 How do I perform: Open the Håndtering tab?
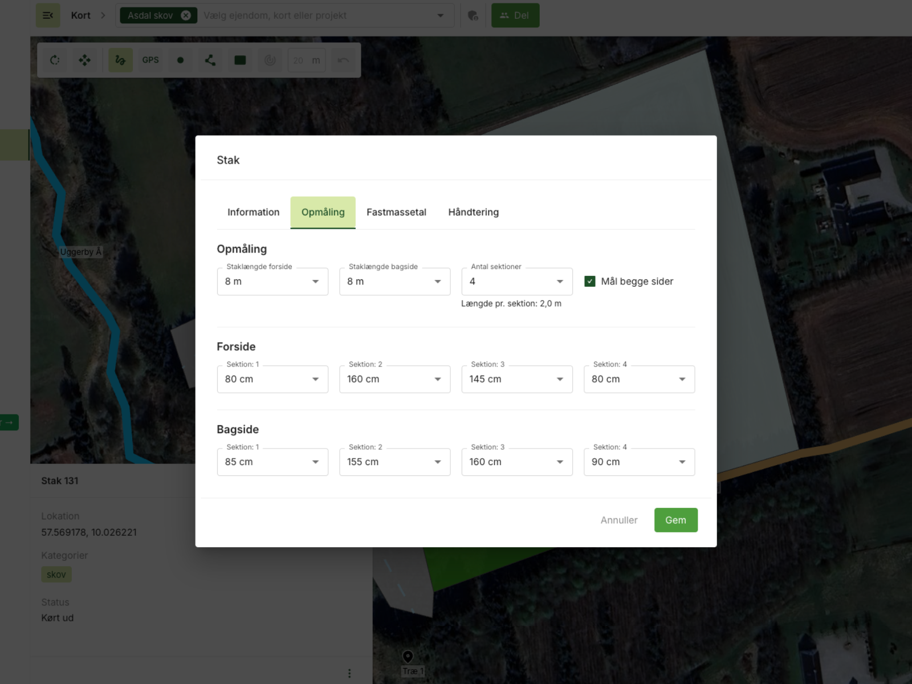473,212
